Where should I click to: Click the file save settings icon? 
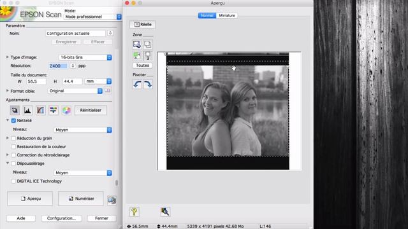pyautogui.click(x=112, y=200)
